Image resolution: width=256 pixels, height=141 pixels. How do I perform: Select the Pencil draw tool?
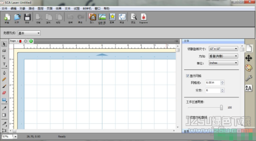click(4, 80)
